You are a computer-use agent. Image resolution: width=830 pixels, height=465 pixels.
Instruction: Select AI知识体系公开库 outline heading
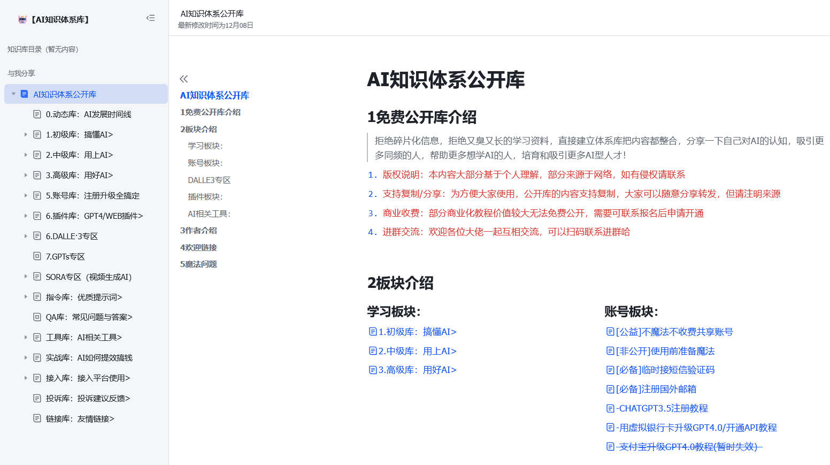[x=214, y=95]
